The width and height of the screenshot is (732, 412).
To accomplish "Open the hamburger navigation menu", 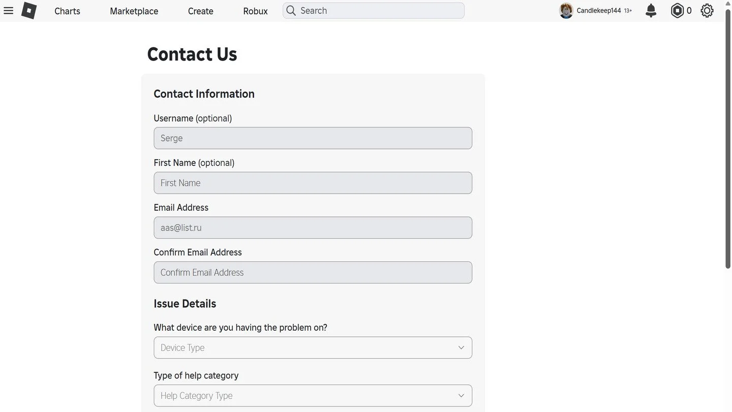I will click(8, 11).
